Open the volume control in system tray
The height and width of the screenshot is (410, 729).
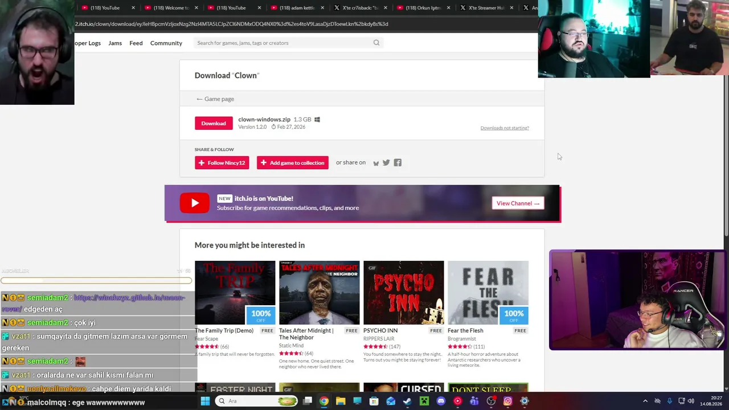click(x=691, y=401)
